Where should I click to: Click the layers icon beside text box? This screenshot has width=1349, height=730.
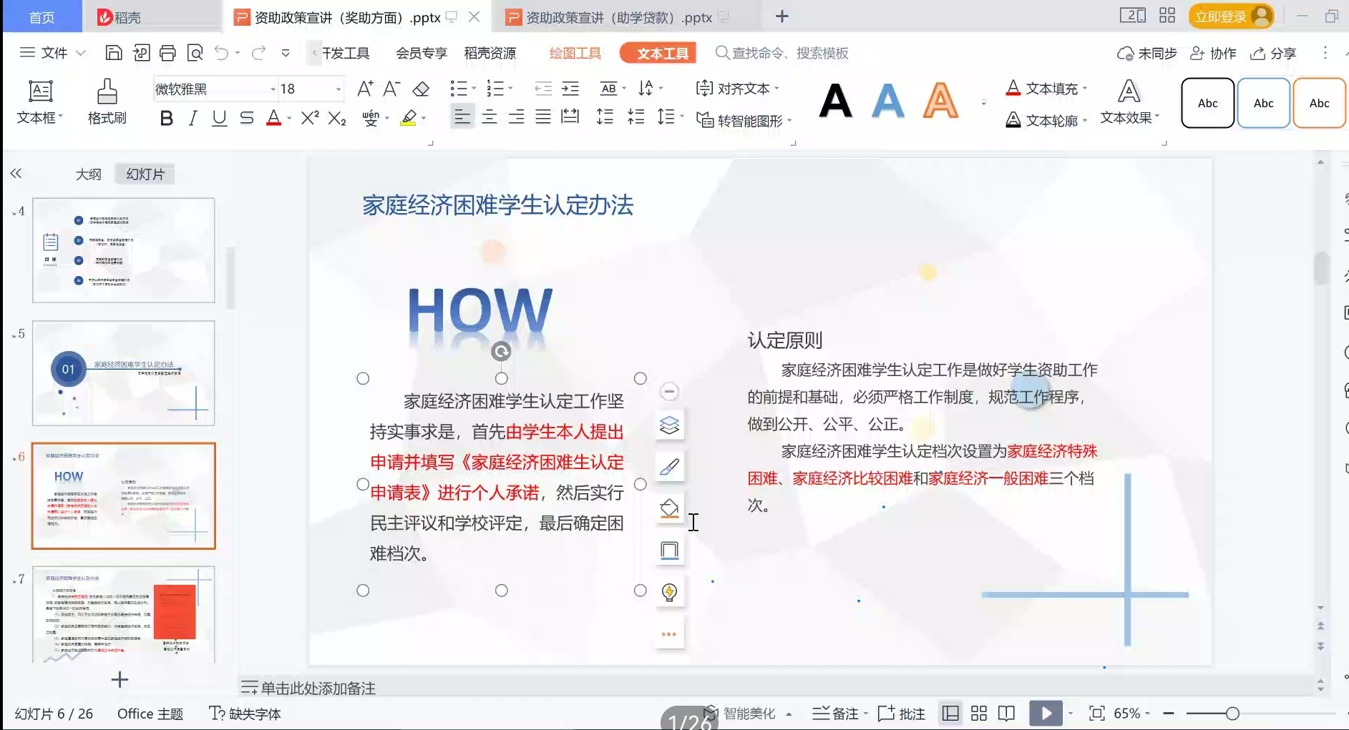(669, 425)
